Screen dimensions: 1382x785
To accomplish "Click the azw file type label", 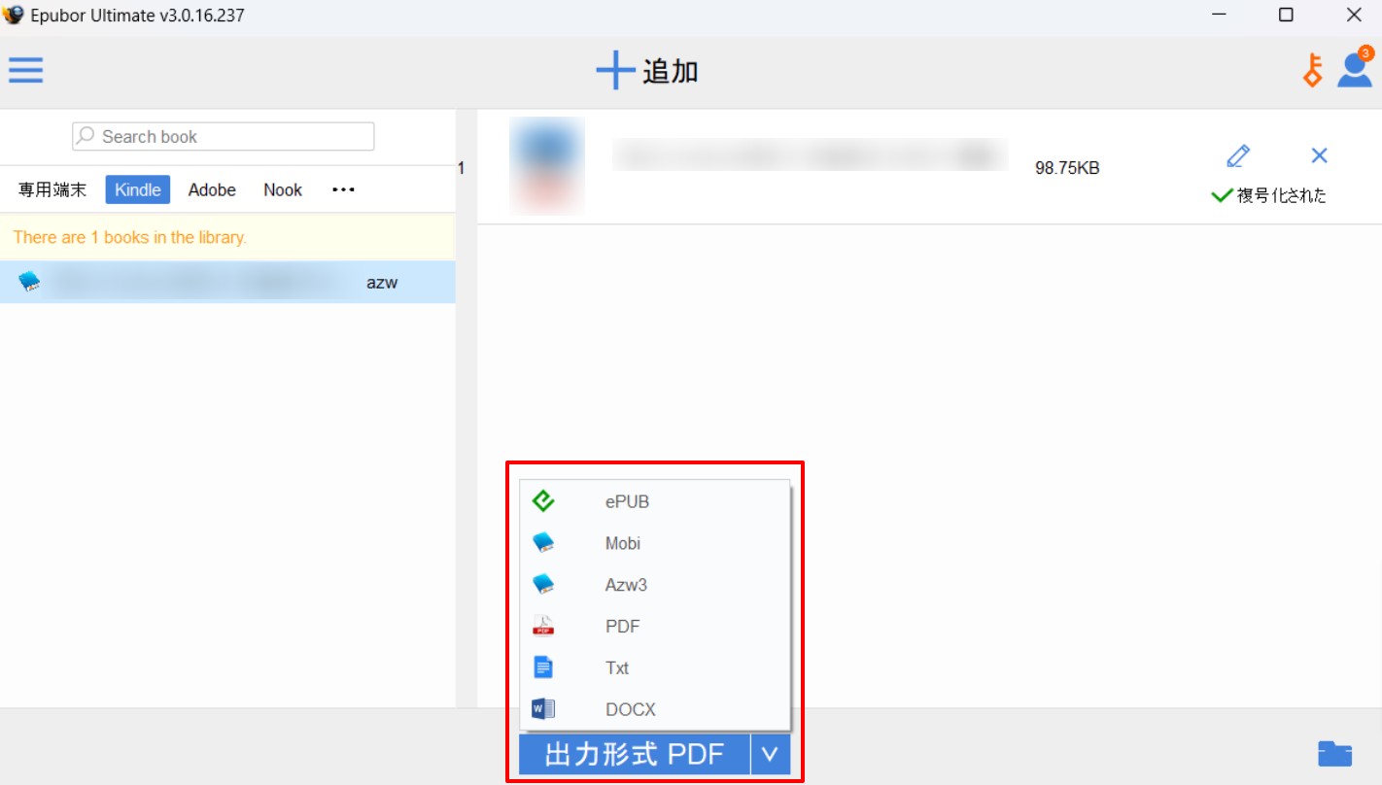I will click(x=382, y=283).
